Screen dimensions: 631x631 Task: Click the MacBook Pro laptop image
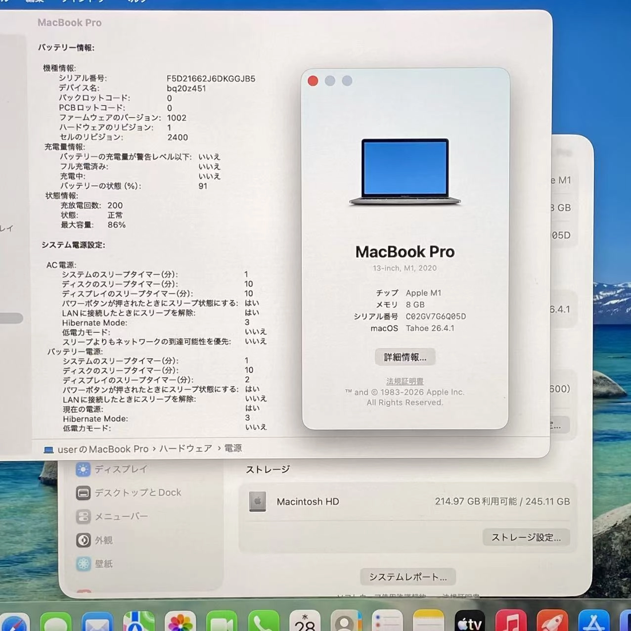405,172
